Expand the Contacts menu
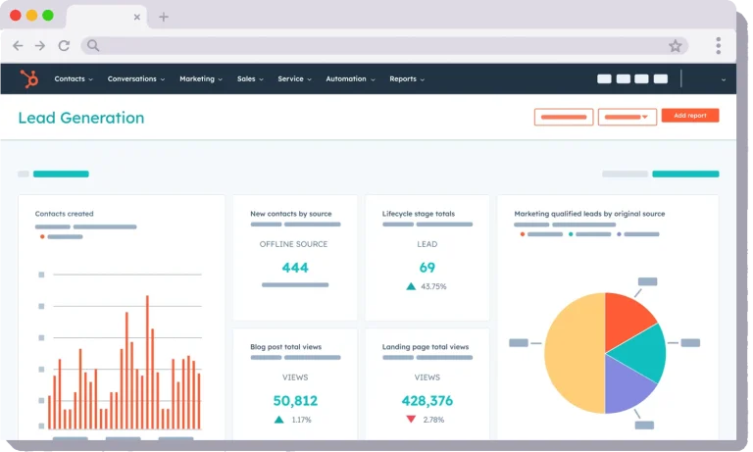Screen dimensions: 753x452 click(74, 78)
